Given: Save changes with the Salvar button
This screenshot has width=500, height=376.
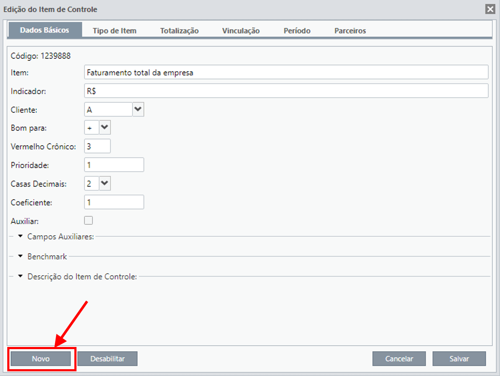Looking at the screenshot, I should coord(459,359).
